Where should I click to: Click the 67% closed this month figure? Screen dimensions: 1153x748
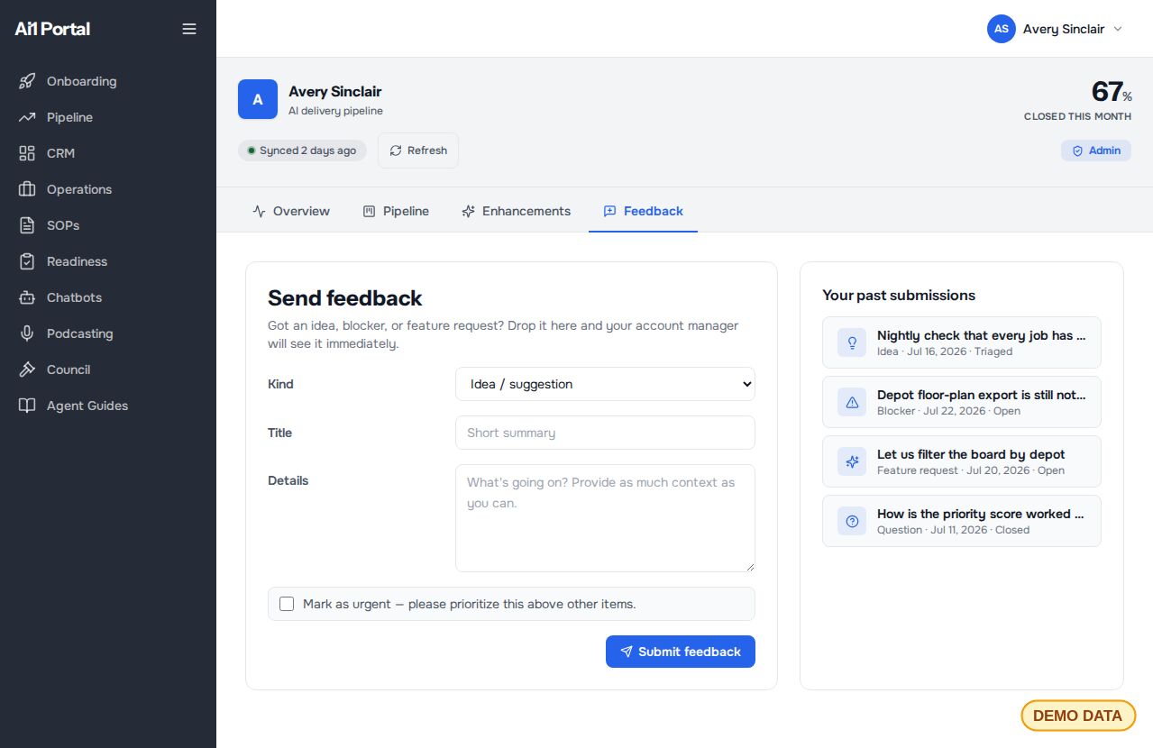1112,92
